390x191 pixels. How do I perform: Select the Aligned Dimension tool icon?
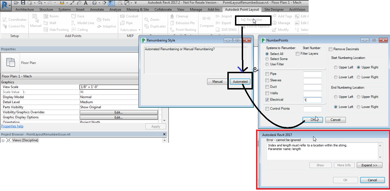[72, 3]
